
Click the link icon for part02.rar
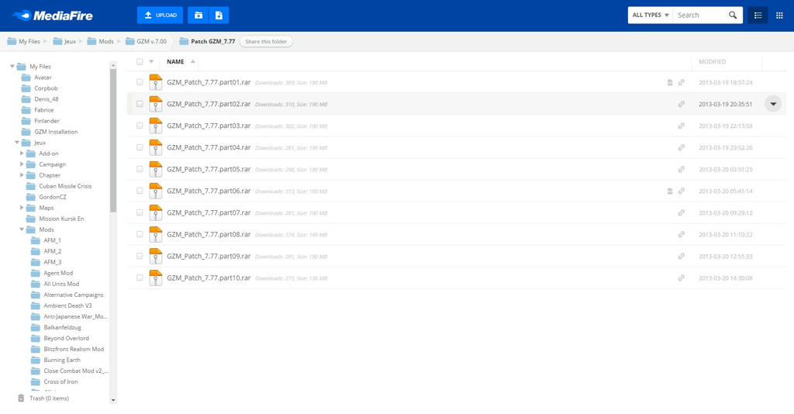pos(682,104)
